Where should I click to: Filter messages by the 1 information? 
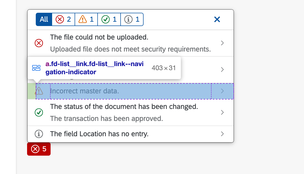(132, 19)
